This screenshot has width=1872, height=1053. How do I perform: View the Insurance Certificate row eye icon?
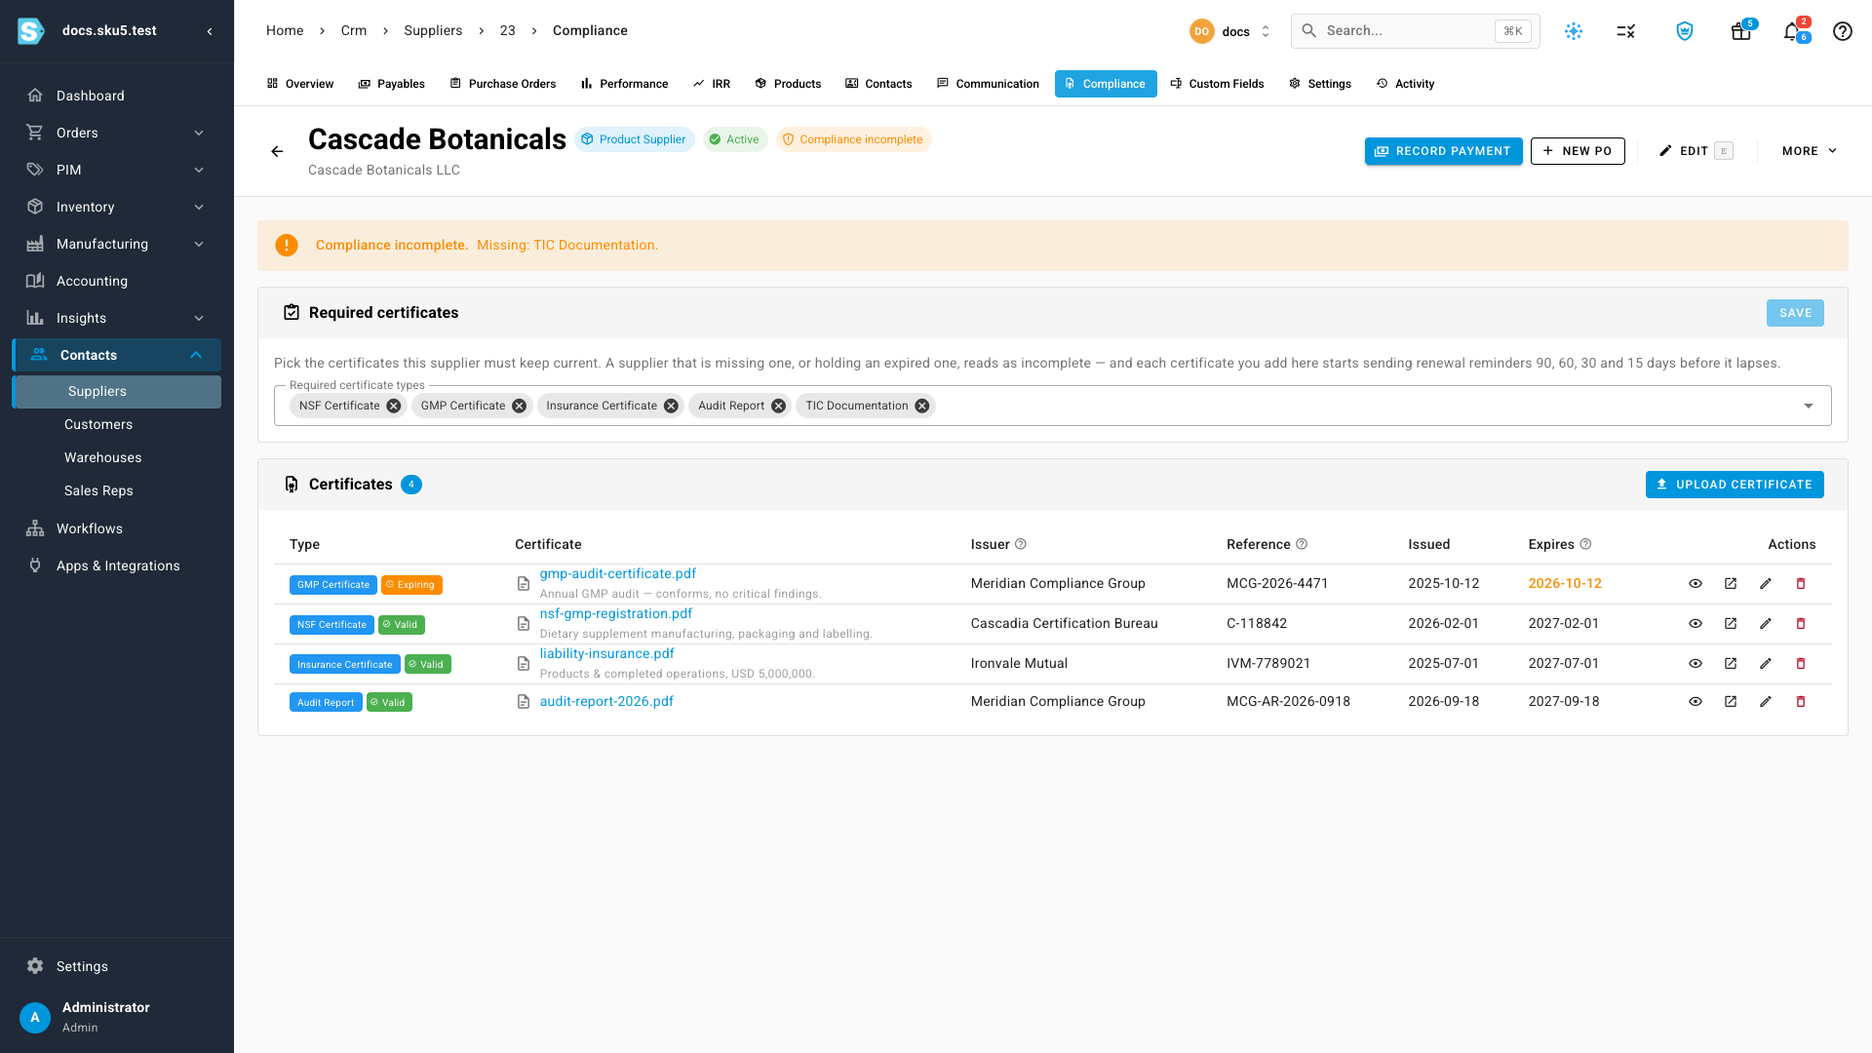[x=1696, y=664]
